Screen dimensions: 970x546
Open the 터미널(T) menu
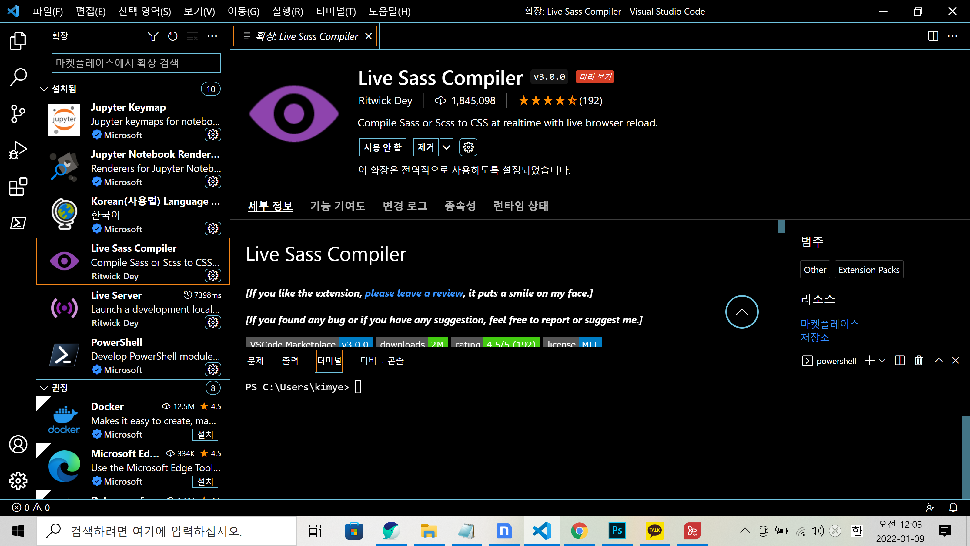click(x=336, y=11)
